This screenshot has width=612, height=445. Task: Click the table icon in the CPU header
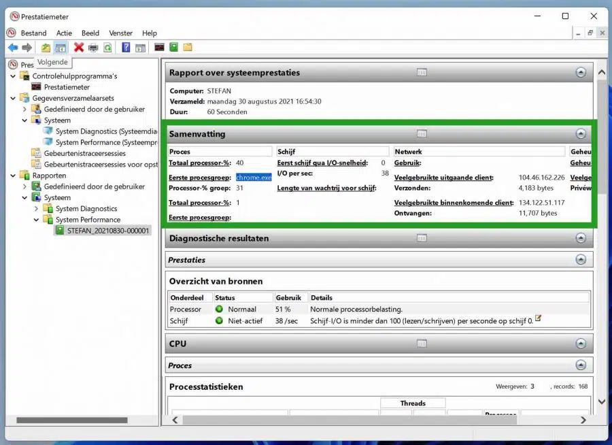click(422, 344)
